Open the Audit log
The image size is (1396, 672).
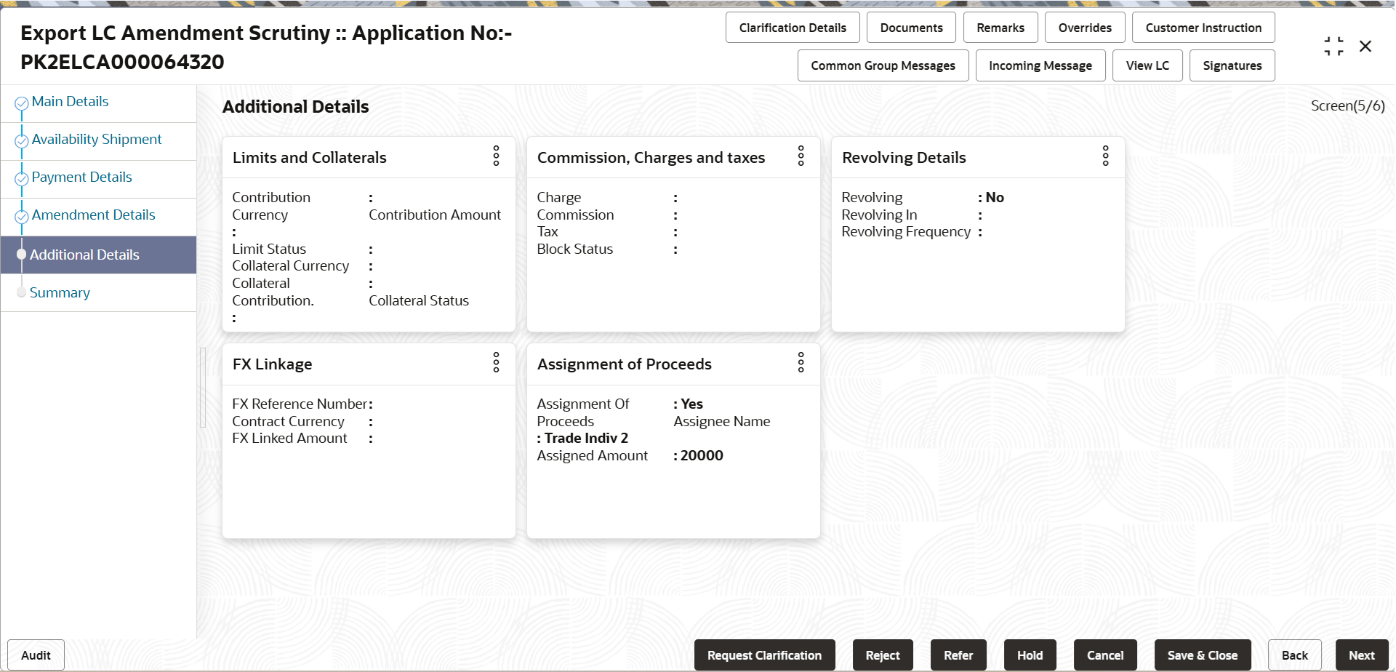coord(35,655)
